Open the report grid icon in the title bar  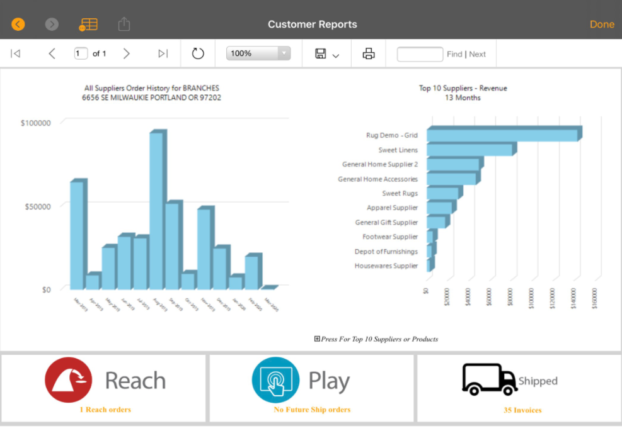point(88,24)
